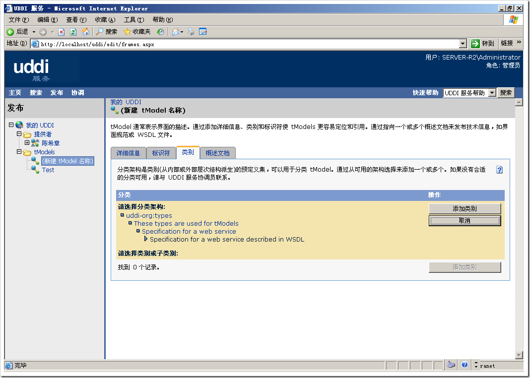Screen dimensions: 530x378
Task: Click the status bar privacy icon
Action: 451,365
